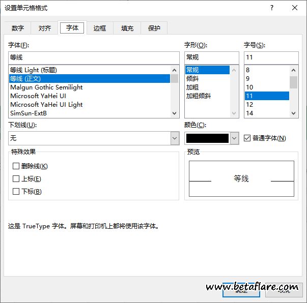Viewport: 307px width, 303px height.
Task: Enable the 删除线 strikethrough checkbox
Action: (16, 166)
